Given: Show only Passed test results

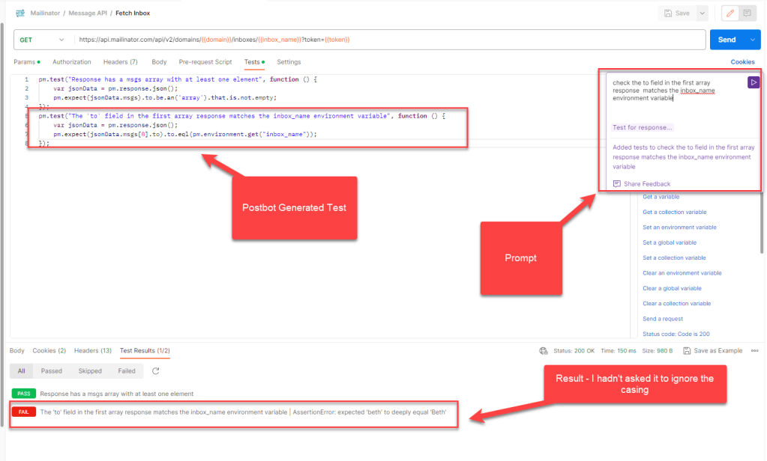Looking at the screenshot, I should (x=52, y=371).
